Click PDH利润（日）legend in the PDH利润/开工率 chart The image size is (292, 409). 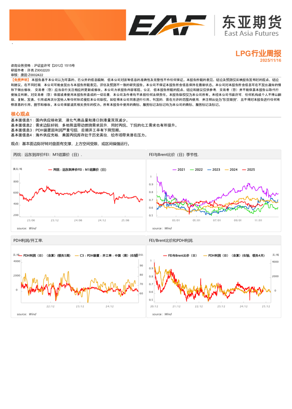tap(45, 256)
